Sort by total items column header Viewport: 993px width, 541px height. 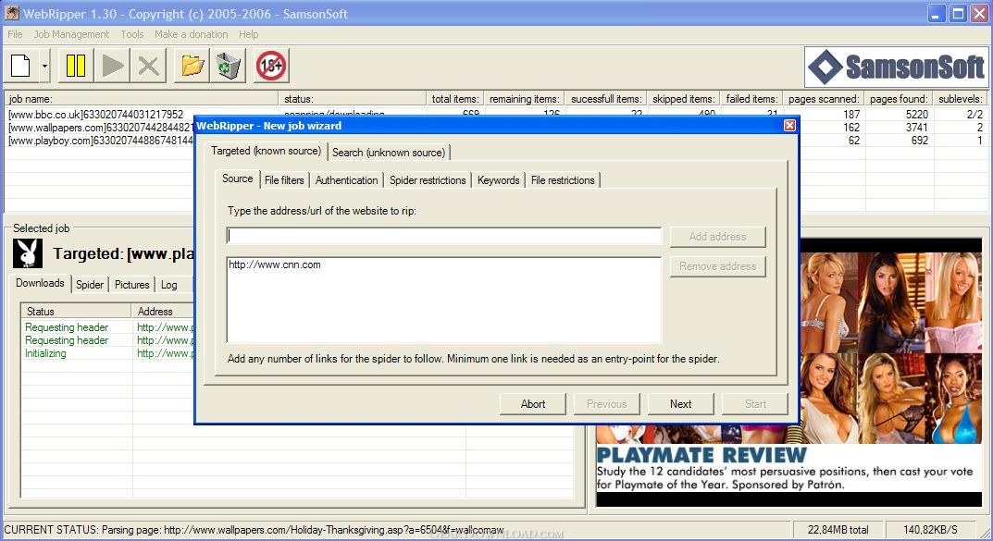click(x=455, y=99)
